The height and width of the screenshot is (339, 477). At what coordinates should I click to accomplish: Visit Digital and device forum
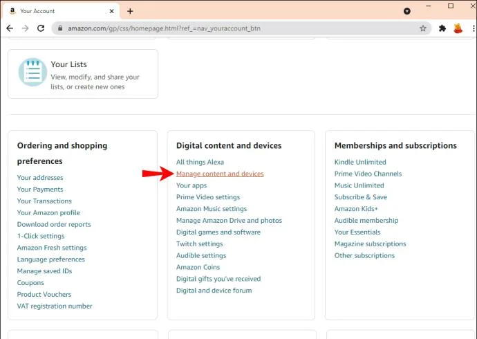pyautogui.click(x=214, y=291)
